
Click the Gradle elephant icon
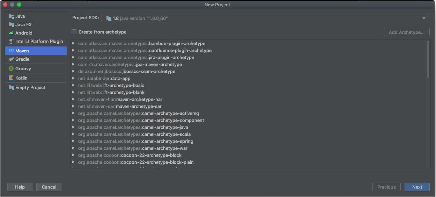(x=11, y=59)
